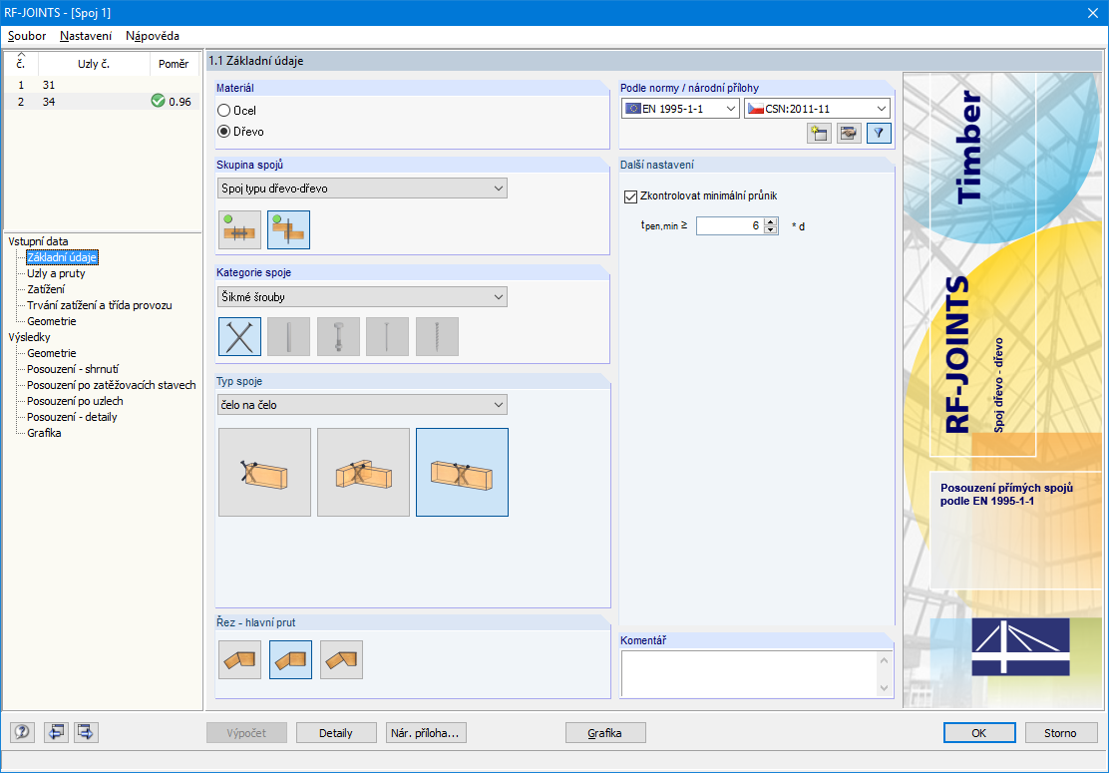Screen dimensions: 1109x773
Task: Open the edit national annex settings icon
Action: coord(849,133)
